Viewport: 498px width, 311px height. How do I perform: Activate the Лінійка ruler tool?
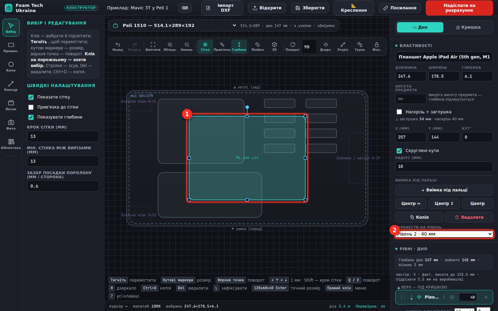pos(257,46)
